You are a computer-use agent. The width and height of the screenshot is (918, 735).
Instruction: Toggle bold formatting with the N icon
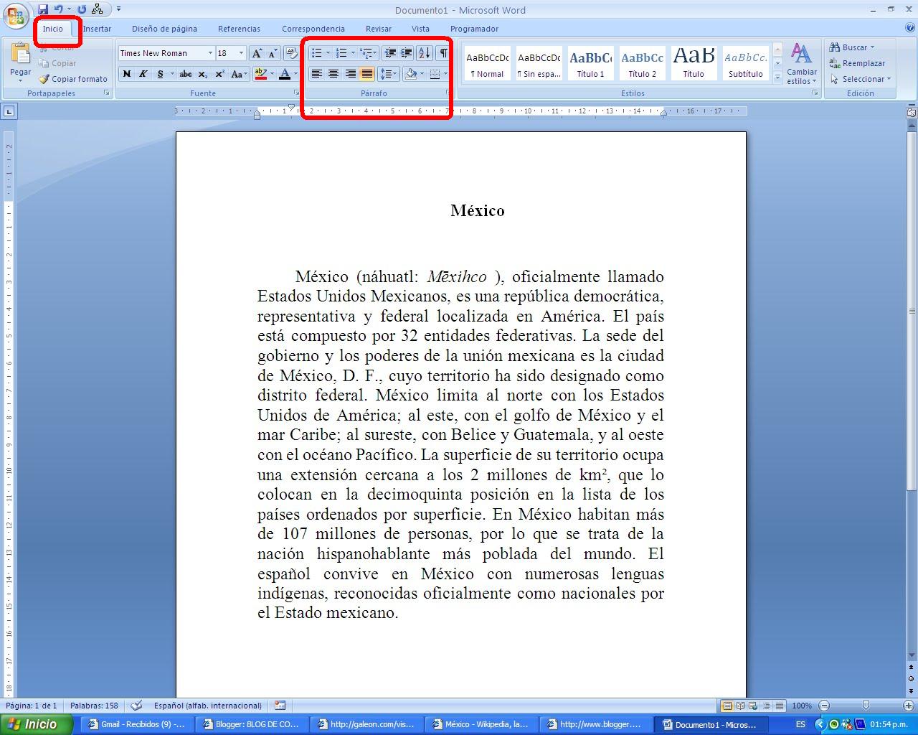point(127,74)
